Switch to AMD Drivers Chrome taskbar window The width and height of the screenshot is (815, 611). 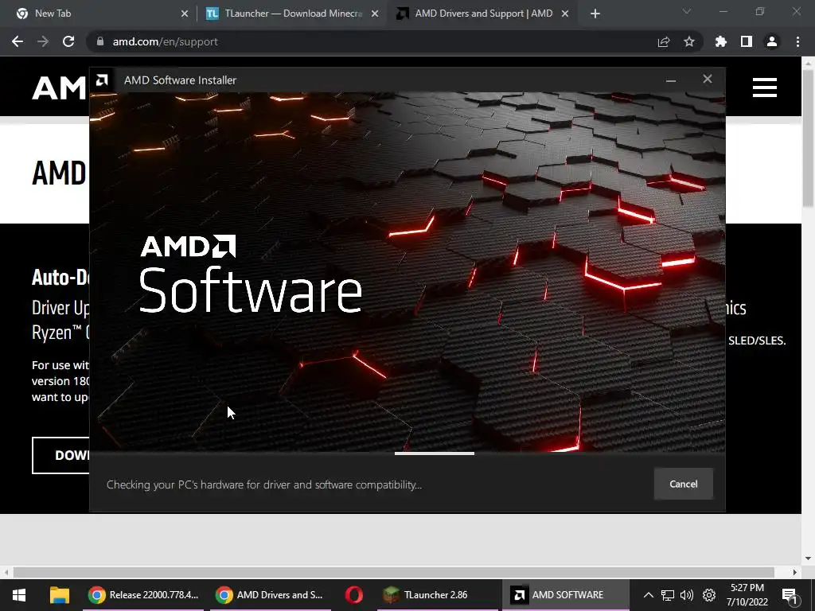coord(271,595)
